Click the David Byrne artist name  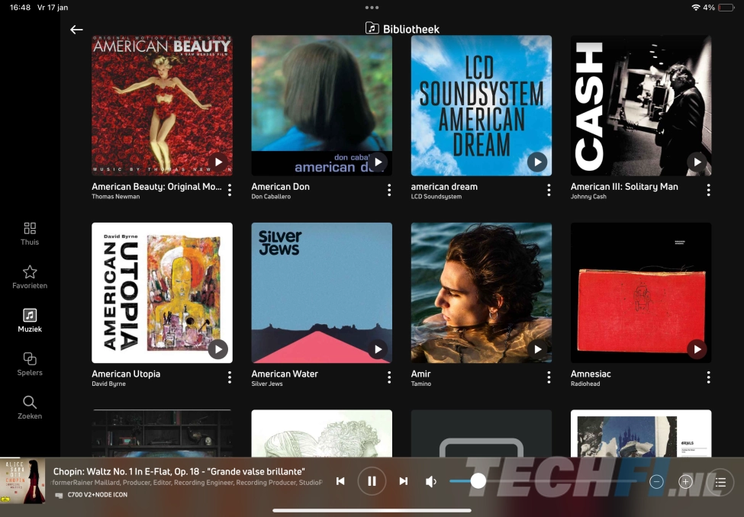click(108, 384)
